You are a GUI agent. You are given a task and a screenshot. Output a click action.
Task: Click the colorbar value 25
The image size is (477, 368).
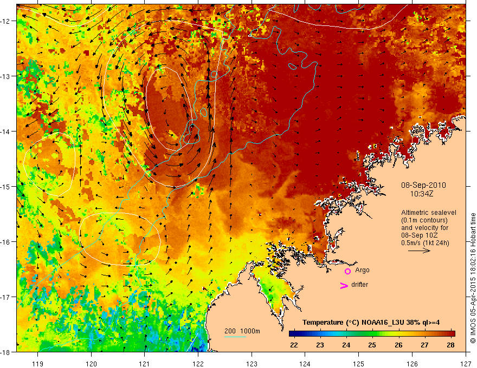(x=372, y=345)
